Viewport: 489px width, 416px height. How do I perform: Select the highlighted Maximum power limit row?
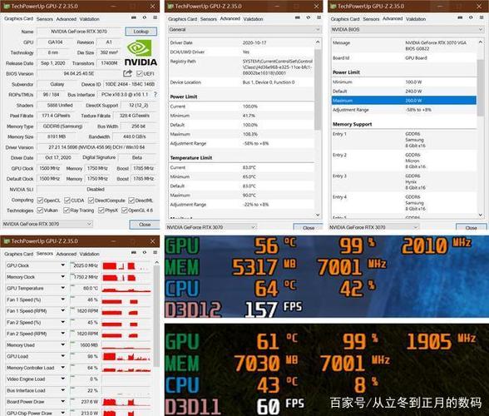point(404,101)
